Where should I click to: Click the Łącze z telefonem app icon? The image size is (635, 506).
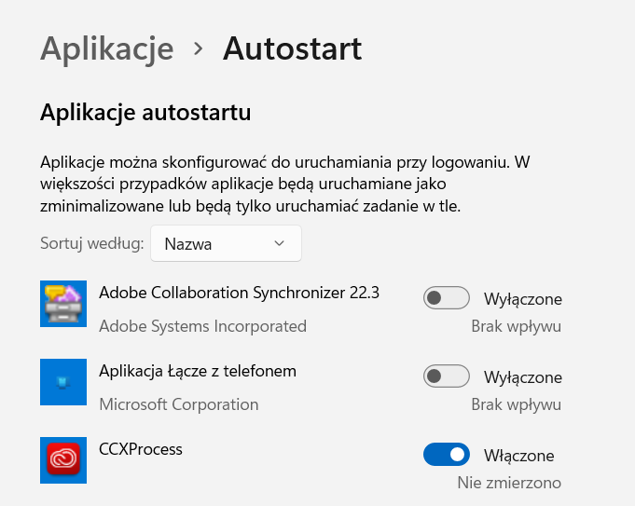click(63, 382)
